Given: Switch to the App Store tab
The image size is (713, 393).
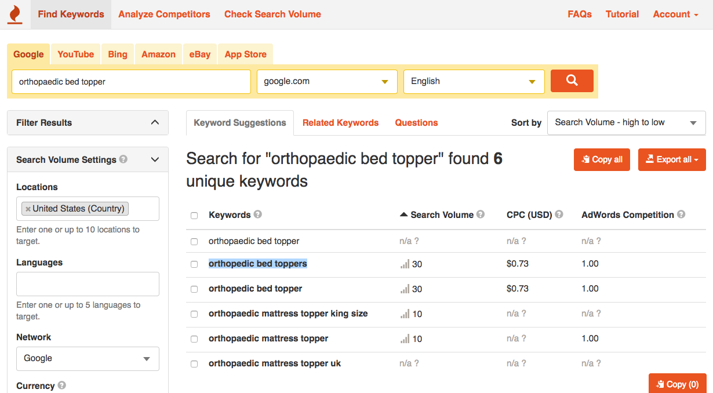Looking at the screenshot, I should click(x=245, y=54).
